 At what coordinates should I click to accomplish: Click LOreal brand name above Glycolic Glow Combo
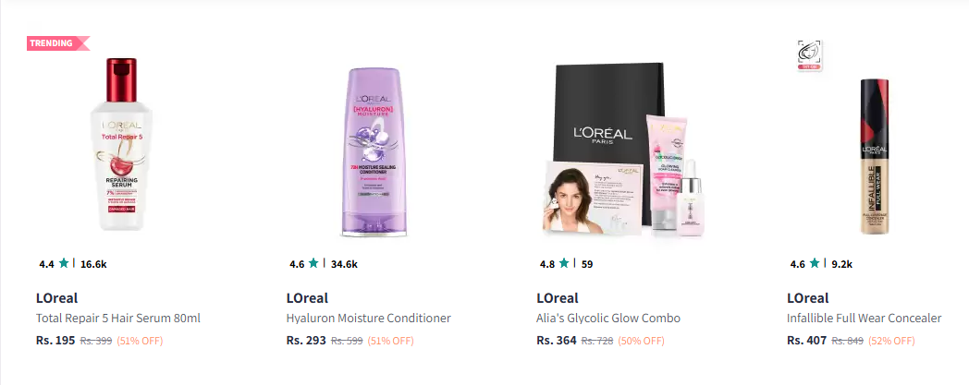pyautogui.click(x=558, y=298)
